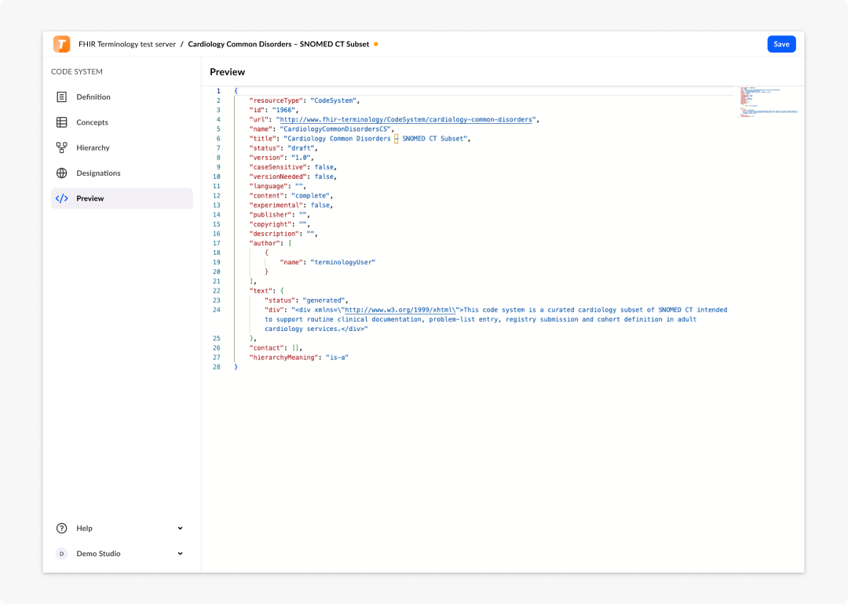This screenshot has width=848, height=604.
Task: Open the Help menu label
Action: coord(84,529)
